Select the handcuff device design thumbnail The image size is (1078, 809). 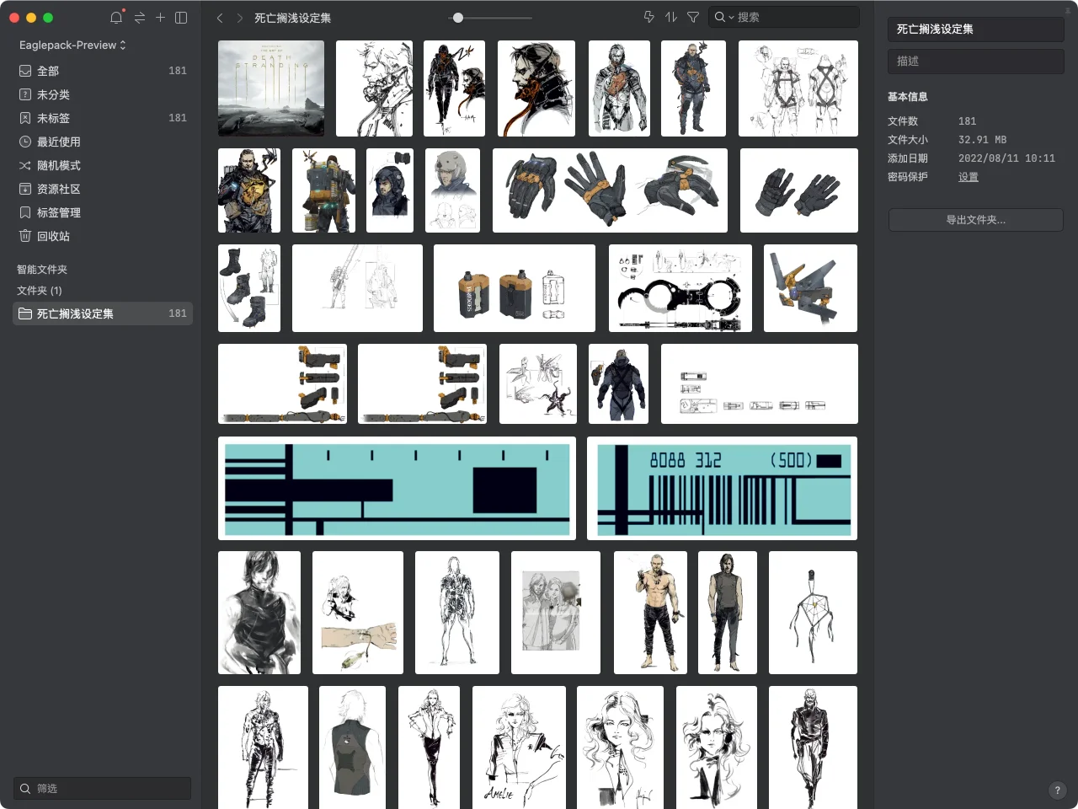tap(680, 288)
